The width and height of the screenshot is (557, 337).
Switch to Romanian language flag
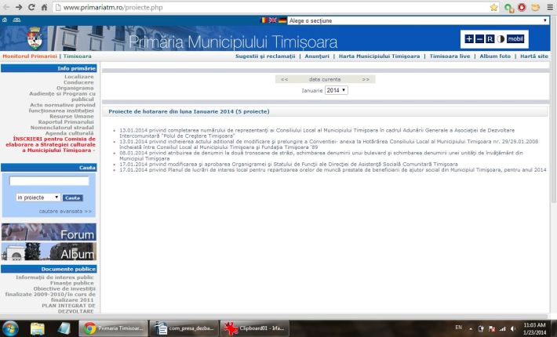(x=264, y=20)
